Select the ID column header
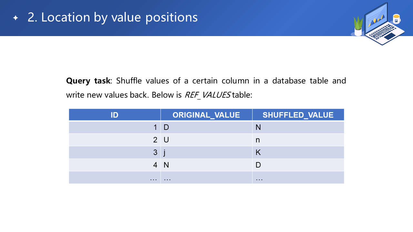The image size is (413, 232). pyautogui.click(x=115, y=115)
